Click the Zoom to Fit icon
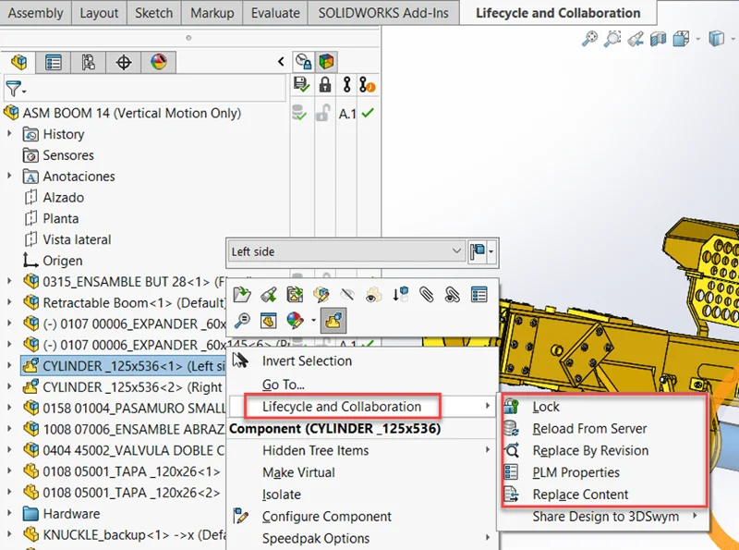Image resolution: width=739 pixels, height=550 pixels. [x=589, y=39]
